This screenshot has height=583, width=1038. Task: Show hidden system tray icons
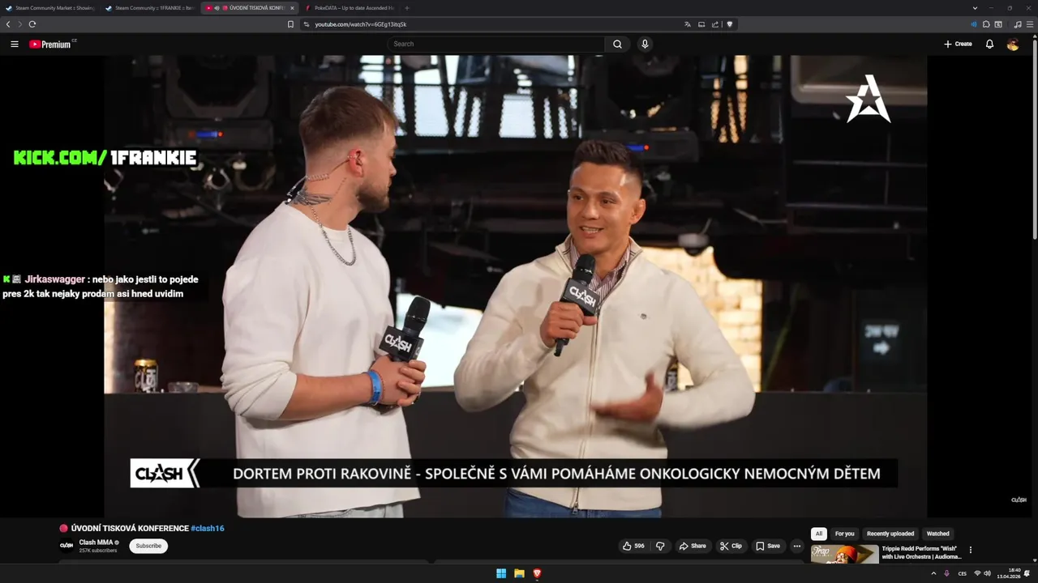pyautogui.click(x=933, y=573)
